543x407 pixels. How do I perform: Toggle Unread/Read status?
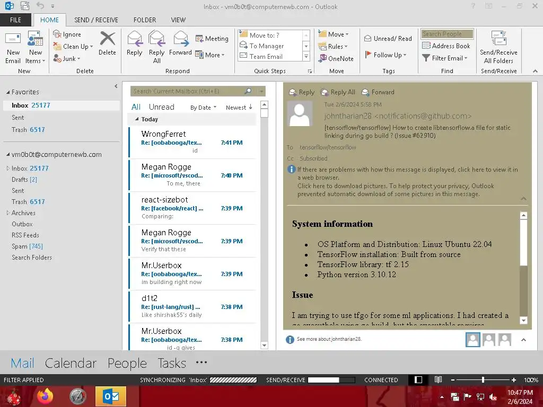coord(388,38)
